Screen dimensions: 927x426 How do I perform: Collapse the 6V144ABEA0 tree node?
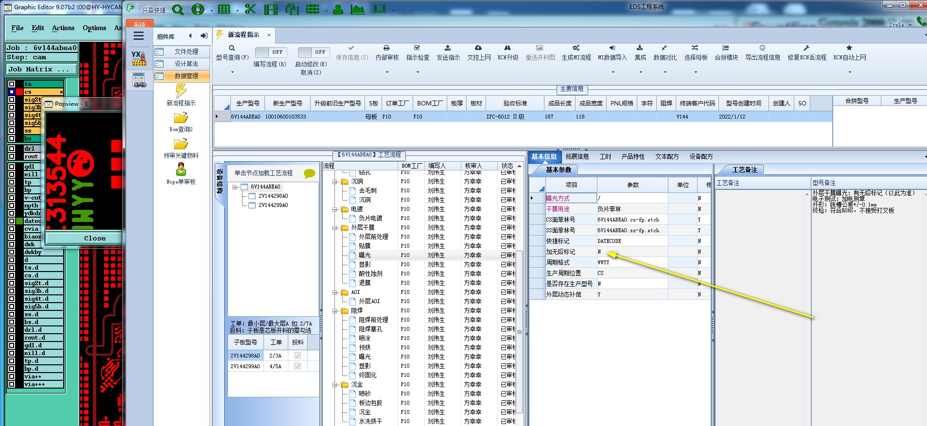click(235, 187)
